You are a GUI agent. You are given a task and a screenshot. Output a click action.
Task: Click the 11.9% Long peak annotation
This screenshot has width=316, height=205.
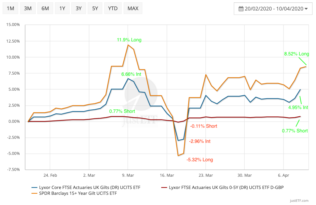click(129, 40)
